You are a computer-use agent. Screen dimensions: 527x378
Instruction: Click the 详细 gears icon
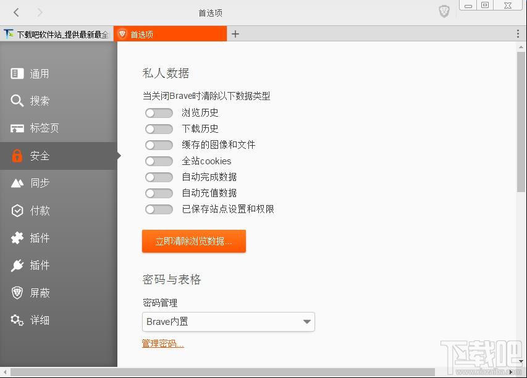click(17, 320)
